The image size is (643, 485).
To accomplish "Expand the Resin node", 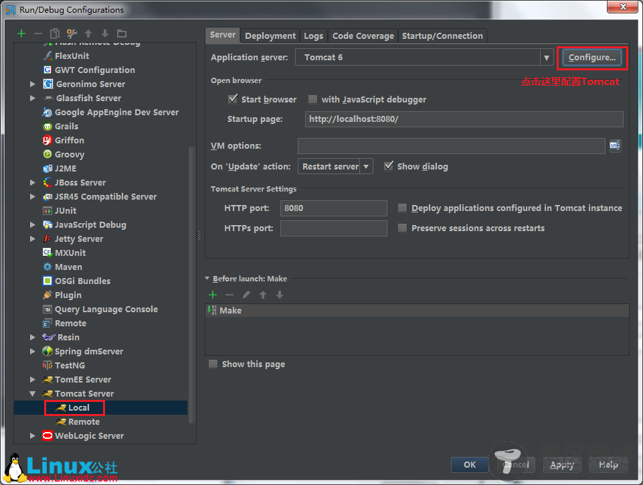I will (x=32, y=337).
